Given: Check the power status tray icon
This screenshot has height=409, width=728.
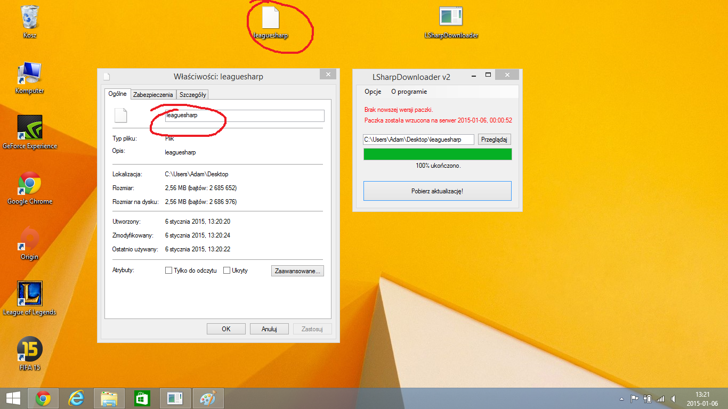Looking at the screenshot, I should click(x=648, y=398).
